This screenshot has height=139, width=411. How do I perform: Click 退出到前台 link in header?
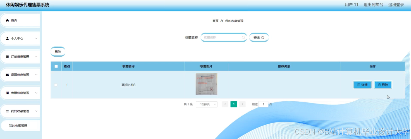pos(373,5)
